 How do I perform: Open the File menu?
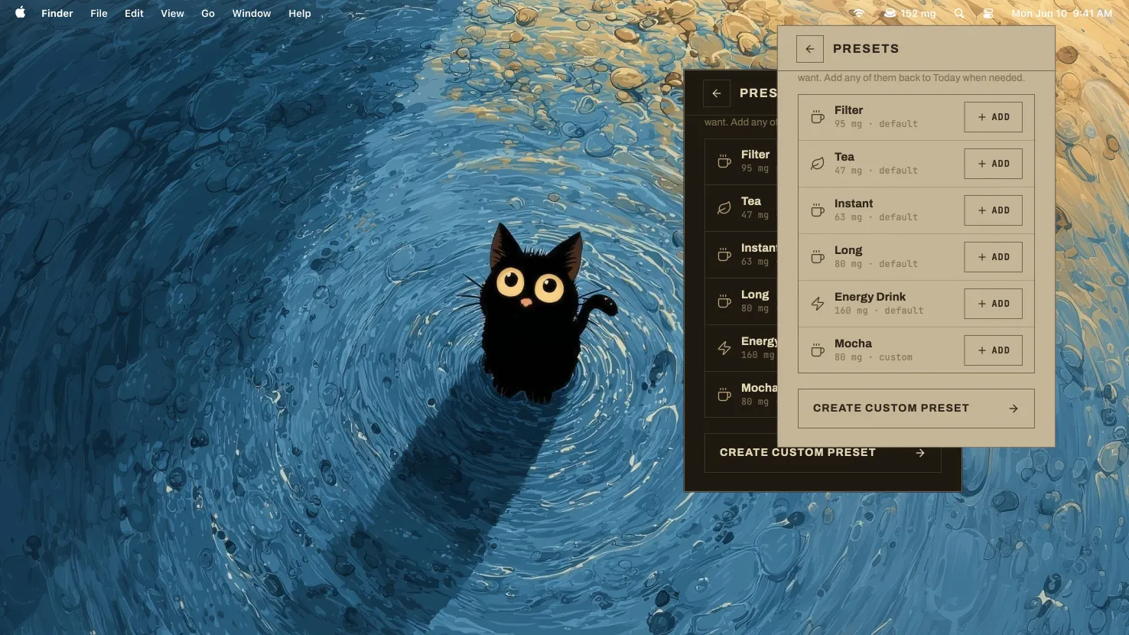point(99,13)
